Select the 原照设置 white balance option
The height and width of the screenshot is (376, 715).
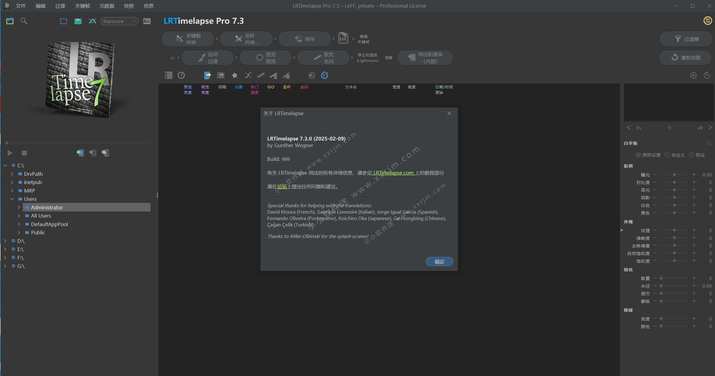tap(638, 155)
